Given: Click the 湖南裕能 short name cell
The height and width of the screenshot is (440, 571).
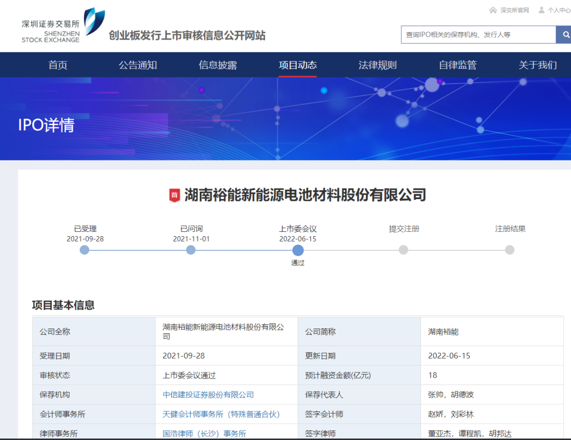Looking at the screenshot, I should click(x=492, y=332).
